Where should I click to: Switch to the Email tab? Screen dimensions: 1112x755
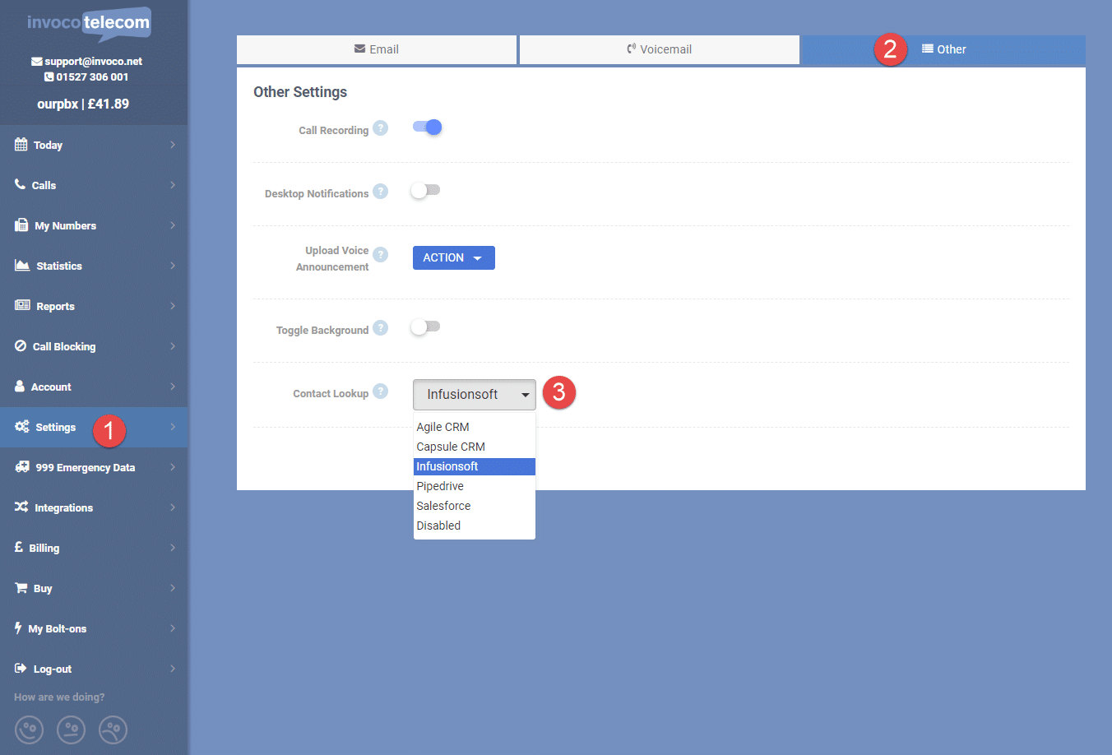click(377, 49)
